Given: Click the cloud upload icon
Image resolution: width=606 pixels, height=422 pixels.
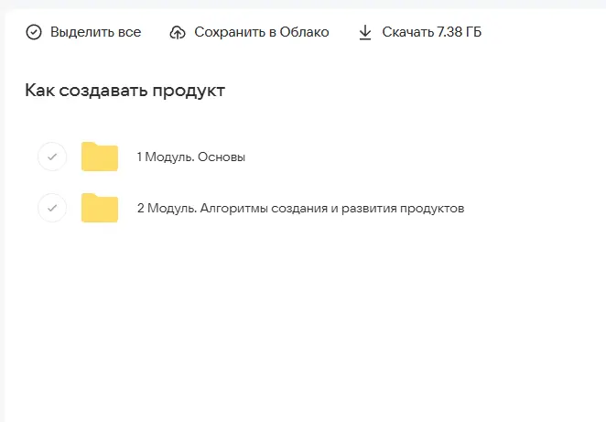Looking at the screenshot, I should tap(178, 33).
